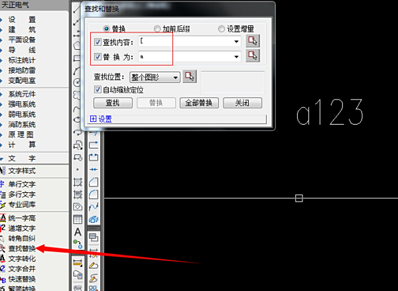
Task: Click the pick-from-drawing icon beside 查找内容
Action: click(x=253, y=41)
